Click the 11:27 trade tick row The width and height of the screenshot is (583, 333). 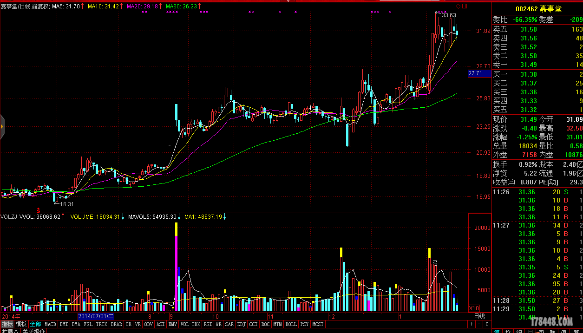[x=537, y=225]
